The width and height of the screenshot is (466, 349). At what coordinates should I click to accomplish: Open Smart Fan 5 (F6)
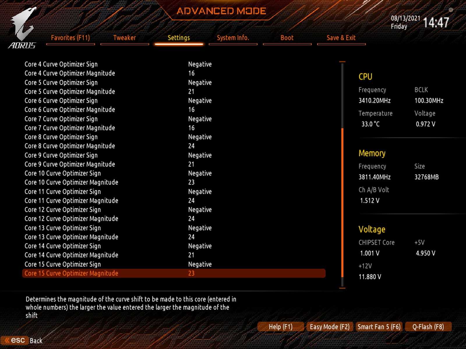[x=379, y=327]
